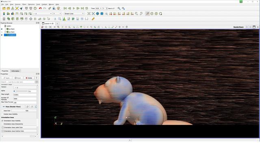Viewport: 260px width, 146px height.
Task: Open the Sources menu
Action: pyautogui.click(x=18, y=4)
